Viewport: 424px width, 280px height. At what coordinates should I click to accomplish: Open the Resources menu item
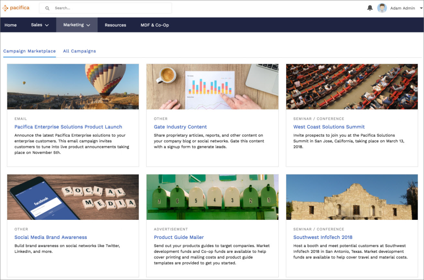pyautogui.click(x=115, y=25)
